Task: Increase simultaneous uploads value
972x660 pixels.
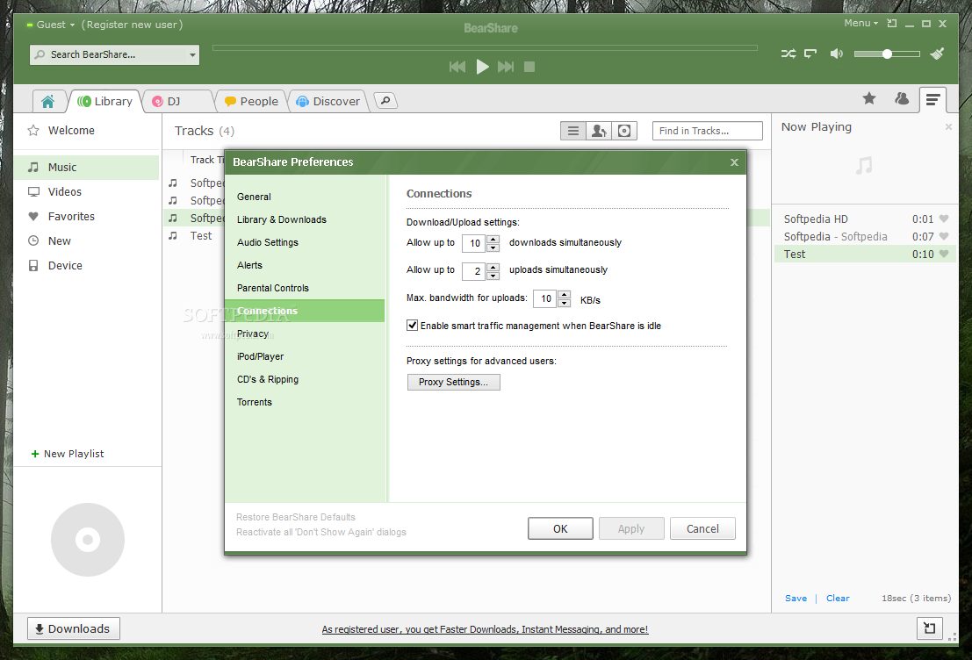Action: tap(493, 267)
